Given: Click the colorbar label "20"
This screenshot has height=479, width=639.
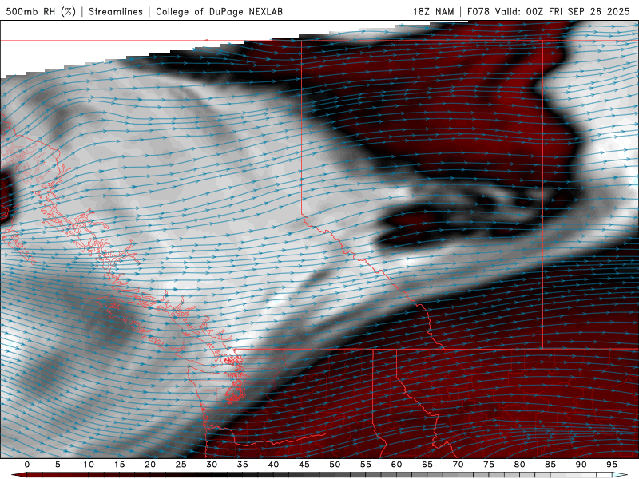Looking at the screenshot, I should tap(150, 465).
